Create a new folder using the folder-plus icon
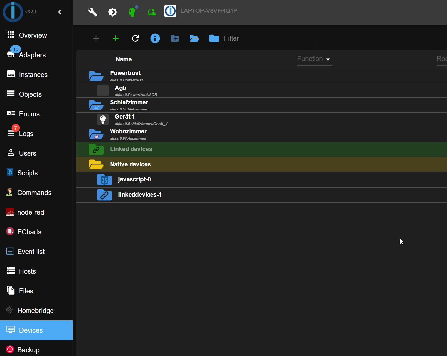Image resolution: width=447 pixels, height=356 pixels. (x=174, y=38)
